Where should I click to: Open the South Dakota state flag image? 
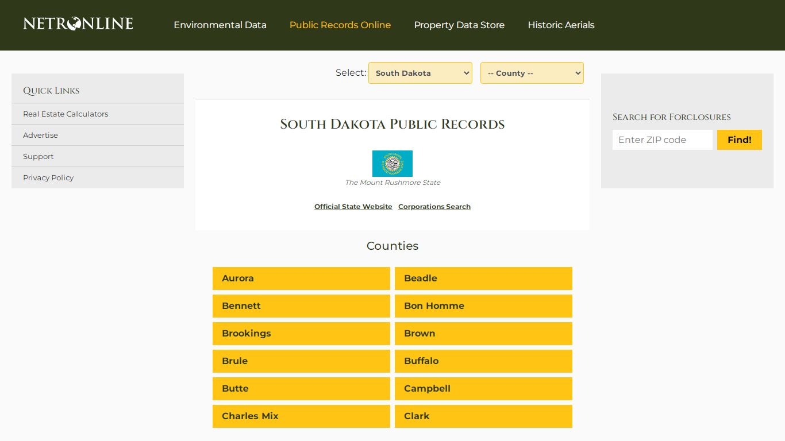pyautogui.click(x=392, y=164)
